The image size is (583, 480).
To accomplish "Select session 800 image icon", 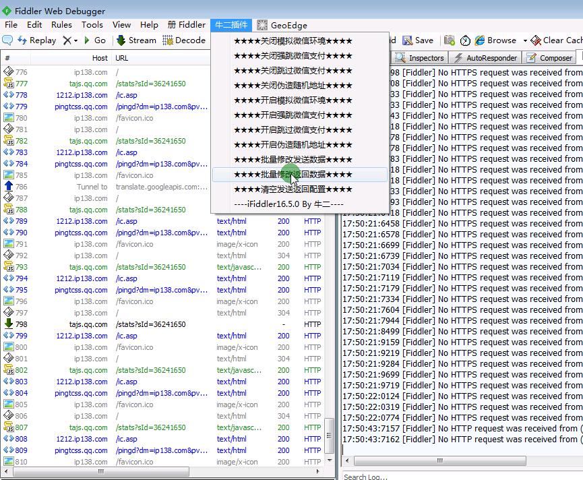I will coord(8,347).
